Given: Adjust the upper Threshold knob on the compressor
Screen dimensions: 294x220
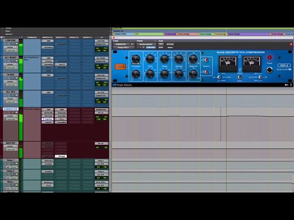Looking at the screenshot, I should point(136,59).
